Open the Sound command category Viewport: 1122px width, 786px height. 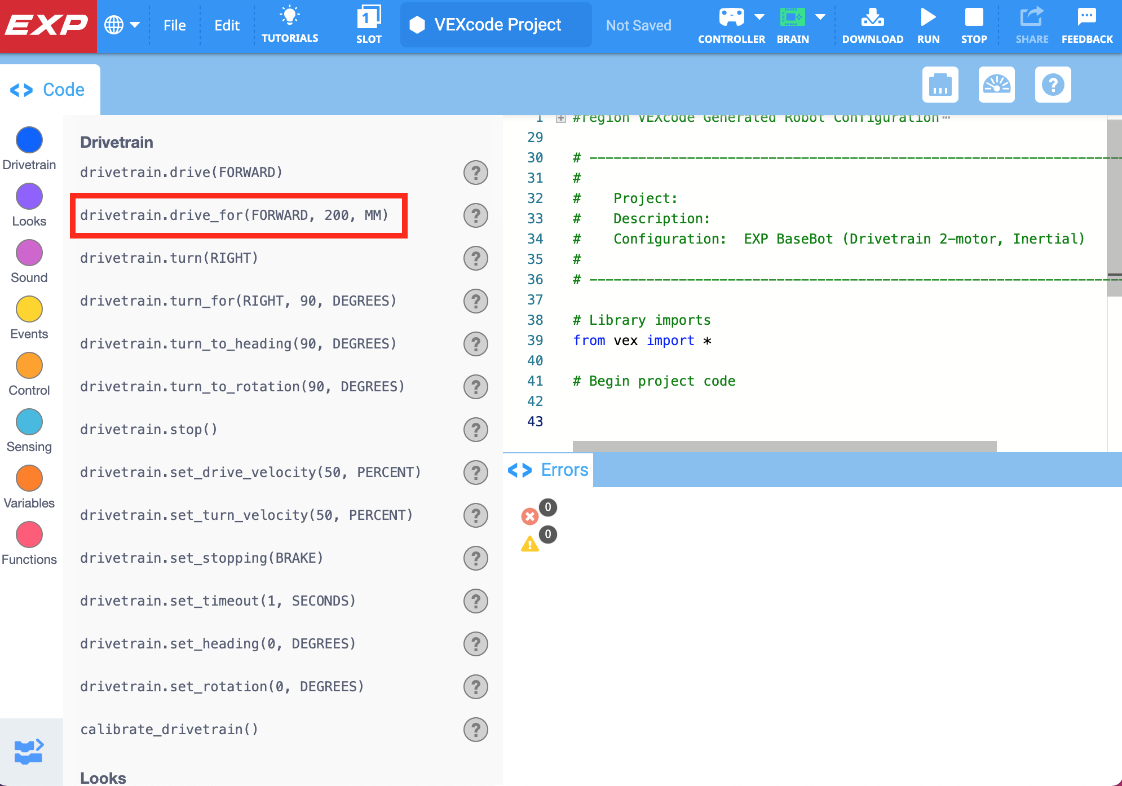[x=29, y=253]
